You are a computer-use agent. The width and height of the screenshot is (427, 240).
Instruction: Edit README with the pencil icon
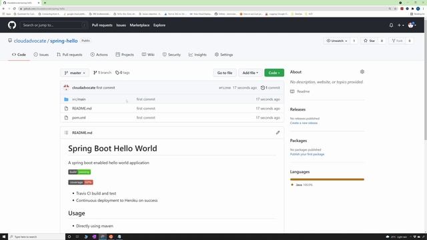point(278,133)
